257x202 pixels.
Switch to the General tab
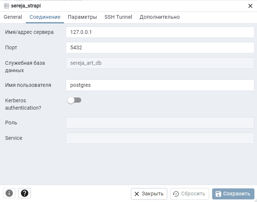point(13,17)
